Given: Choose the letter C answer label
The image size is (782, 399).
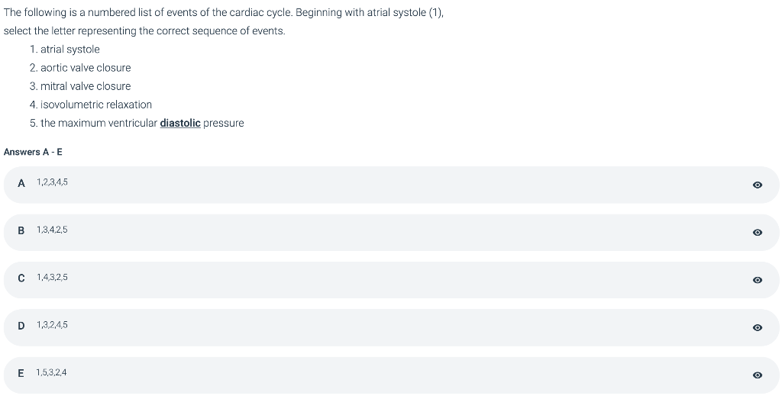Looking at the screenshot, I should [x=21, y=277].
